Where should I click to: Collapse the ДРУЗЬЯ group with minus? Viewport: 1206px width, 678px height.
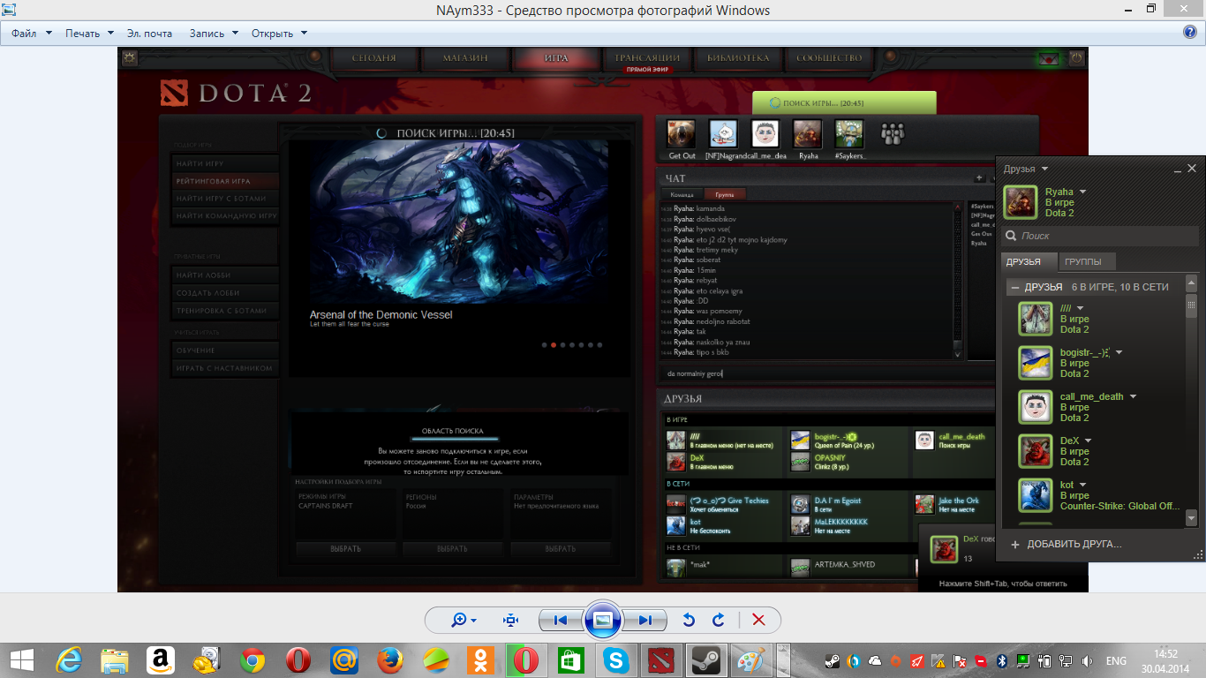(1015, 287)
